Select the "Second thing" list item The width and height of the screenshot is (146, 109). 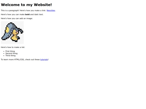(11, 53)
